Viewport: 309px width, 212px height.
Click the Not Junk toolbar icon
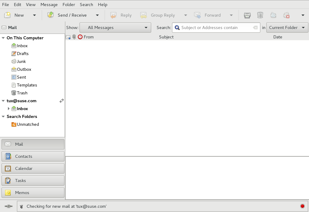[x=286, y=15]
